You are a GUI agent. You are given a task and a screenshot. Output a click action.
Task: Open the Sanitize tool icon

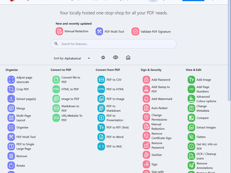click(x=146, y=155)
